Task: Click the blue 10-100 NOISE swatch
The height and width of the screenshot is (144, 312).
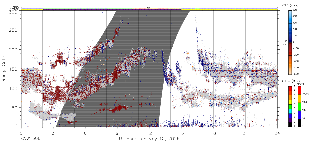Action: click(x=299, y=115)
